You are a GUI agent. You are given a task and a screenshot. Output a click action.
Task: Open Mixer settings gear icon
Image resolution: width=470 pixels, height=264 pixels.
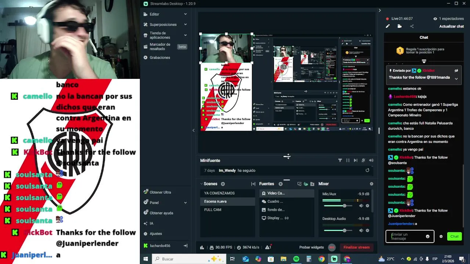[372, 184]
